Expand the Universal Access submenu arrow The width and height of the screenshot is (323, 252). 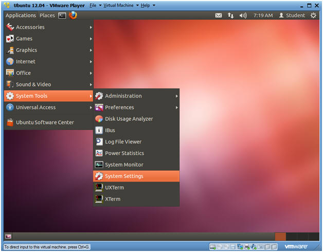(x=91, y=107)
